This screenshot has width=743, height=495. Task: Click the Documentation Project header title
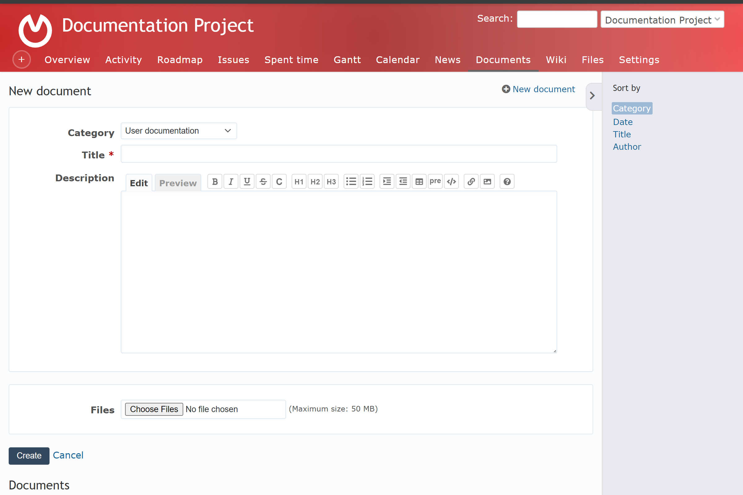coord(158,25)
